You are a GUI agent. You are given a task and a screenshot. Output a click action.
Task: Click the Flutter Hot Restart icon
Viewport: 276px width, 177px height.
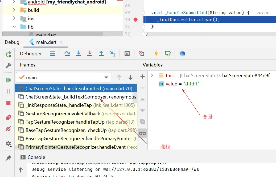click(x=168, y=54)
